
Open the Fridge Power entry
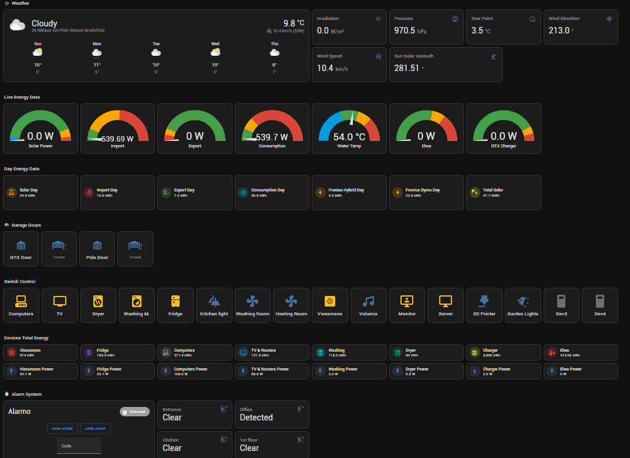(x=118, y=371)
